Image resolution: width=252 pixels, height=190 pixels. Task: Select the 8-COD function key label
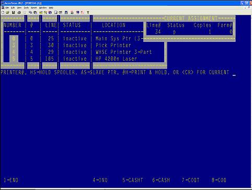[219, 180]
